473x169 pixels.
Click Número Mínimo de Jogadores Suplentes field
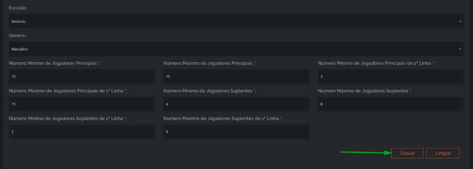coord(236,104)
